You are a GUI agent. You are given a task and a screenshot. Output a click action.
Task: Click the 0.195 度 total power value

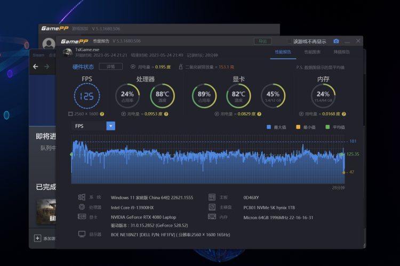[163, 67]
